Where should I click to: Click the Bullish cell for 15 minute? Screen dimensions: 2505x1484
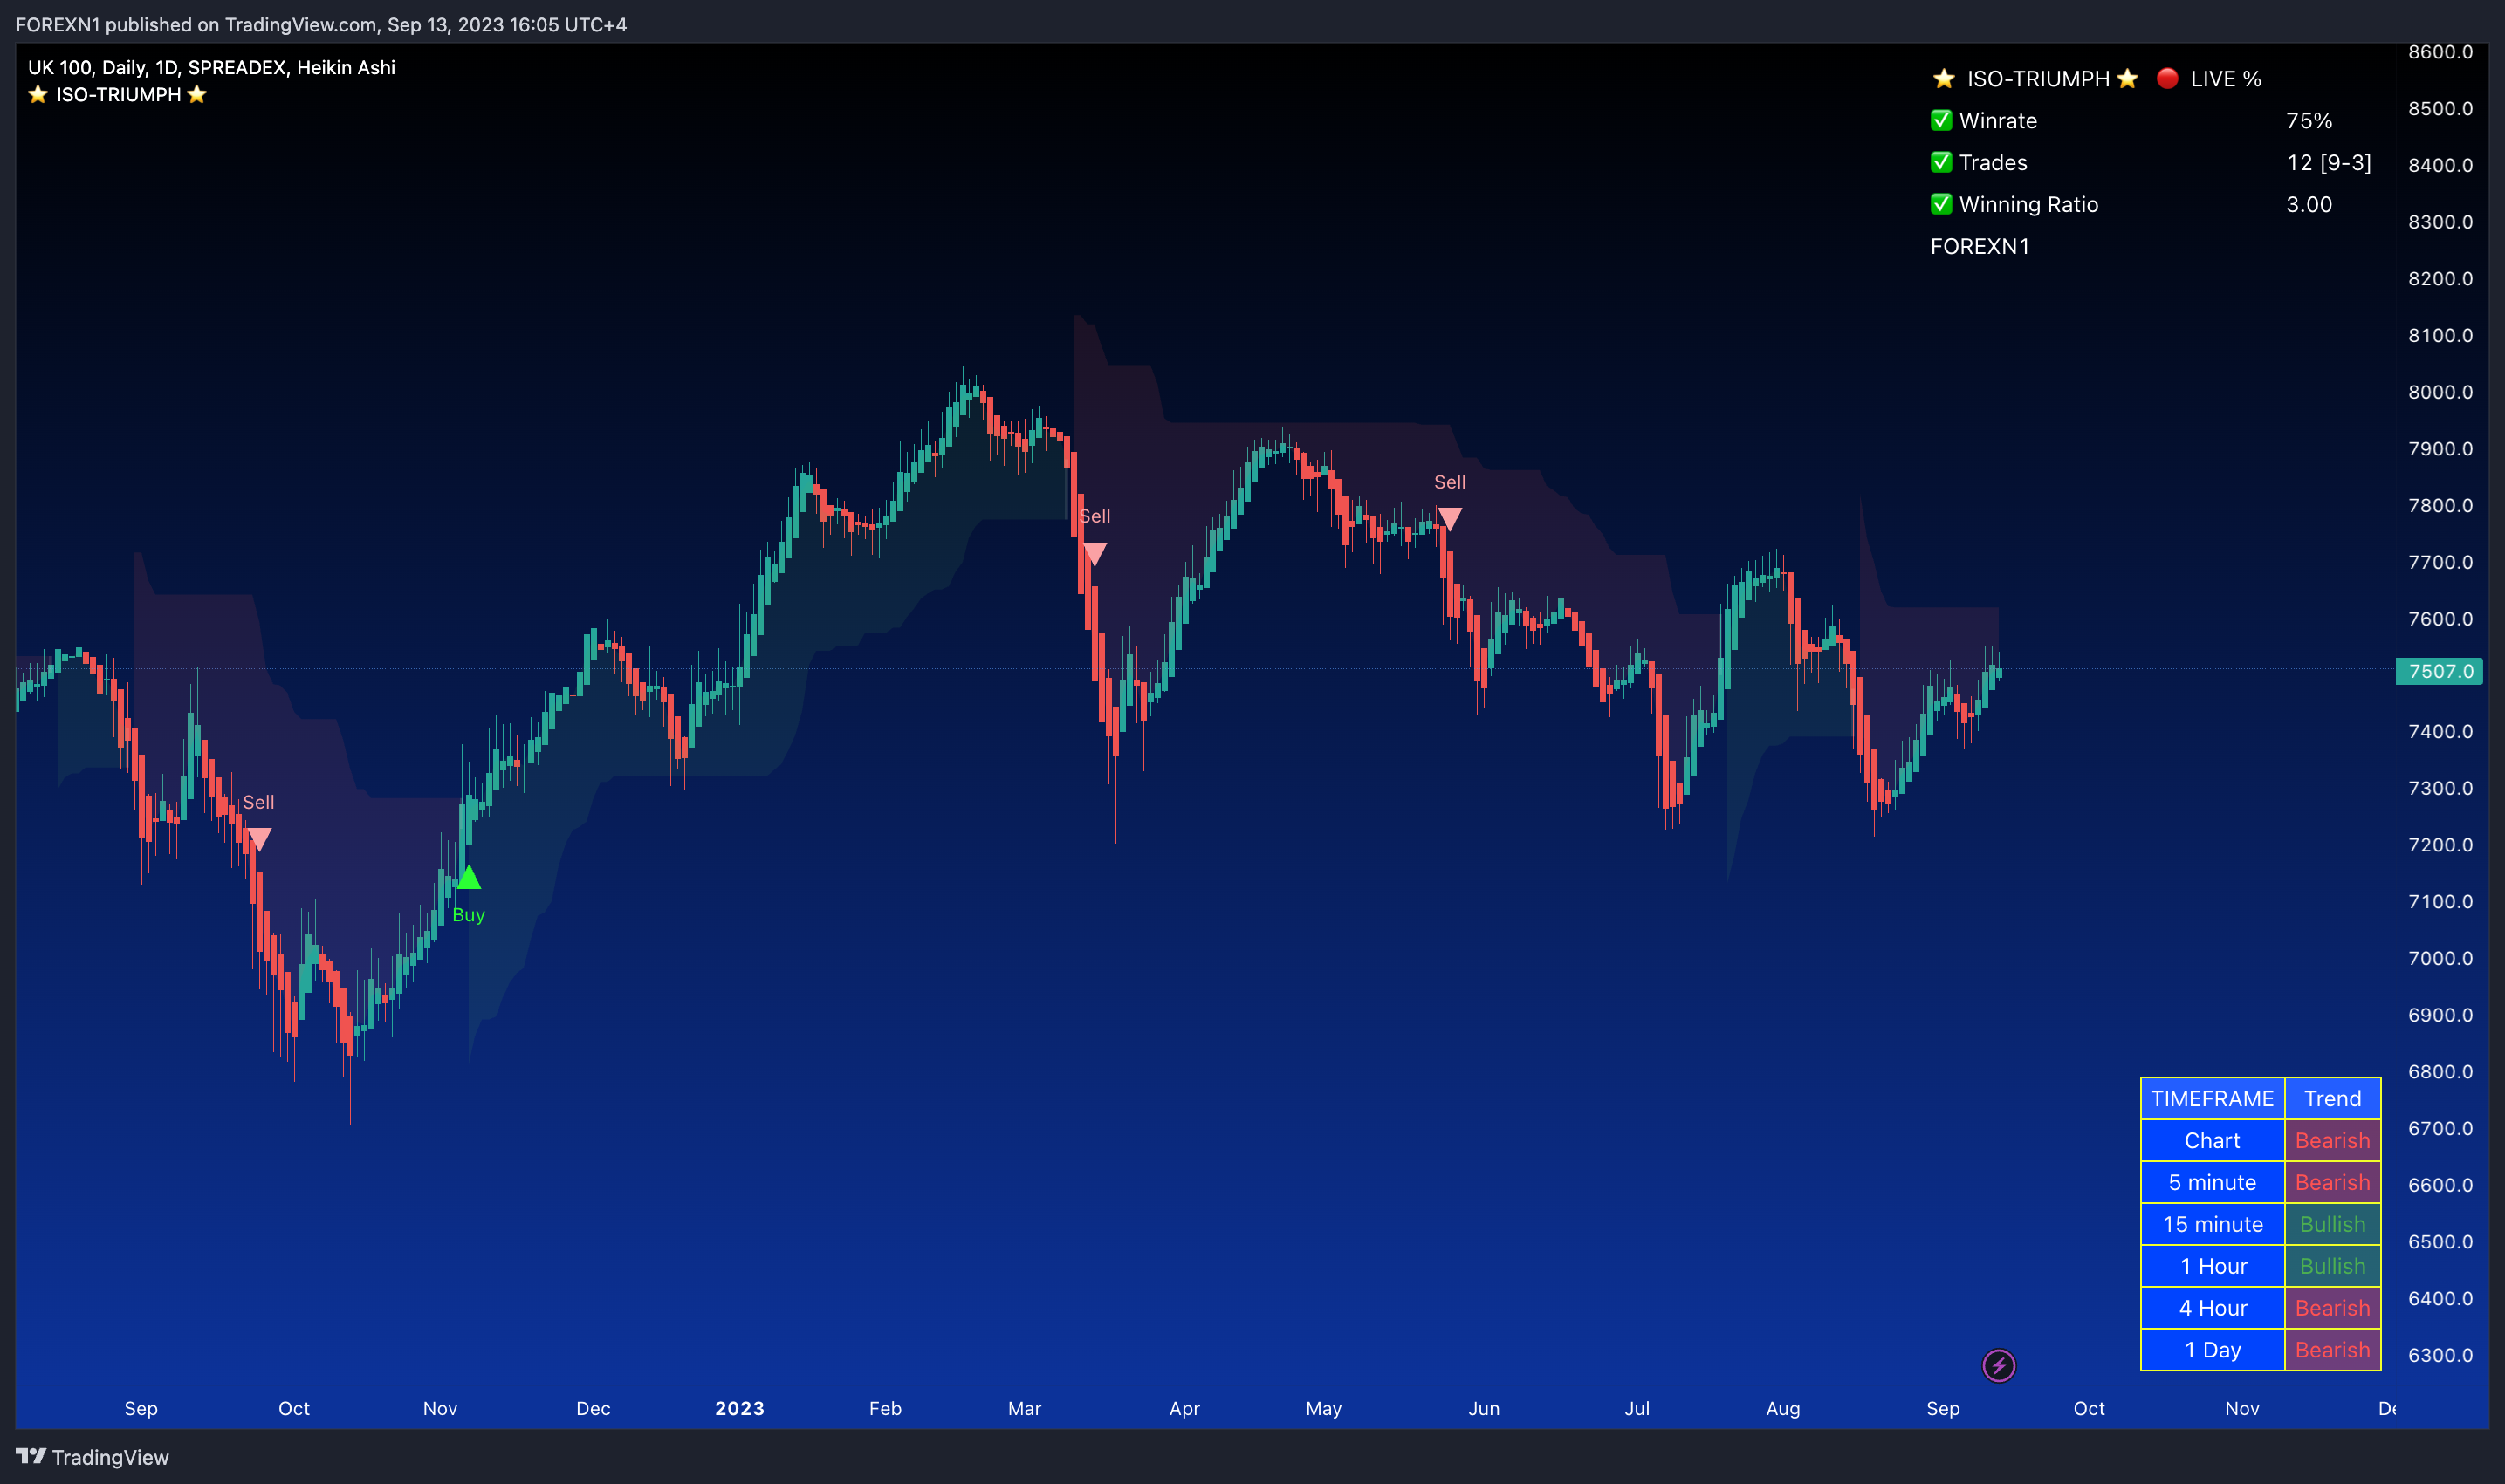point(2332,1224)
